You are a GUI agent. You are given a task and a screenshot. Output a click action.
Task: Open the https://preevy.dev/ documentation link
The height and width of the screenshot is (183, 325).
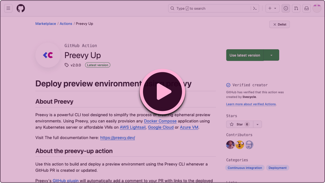(x=118, y=138)
